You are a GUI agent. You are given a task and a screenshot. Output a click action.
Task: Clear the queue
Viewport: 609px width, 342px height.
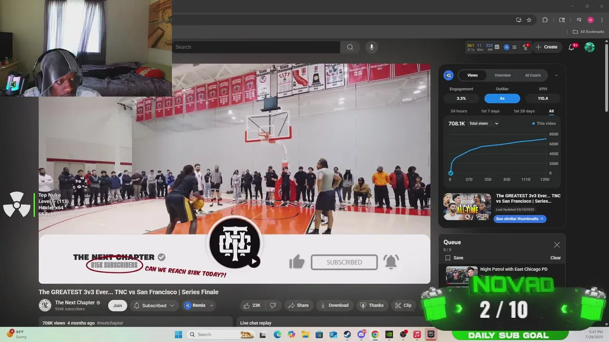[x=556, y=258]
